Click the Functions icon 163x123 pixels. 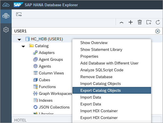[x=35, y=87]
